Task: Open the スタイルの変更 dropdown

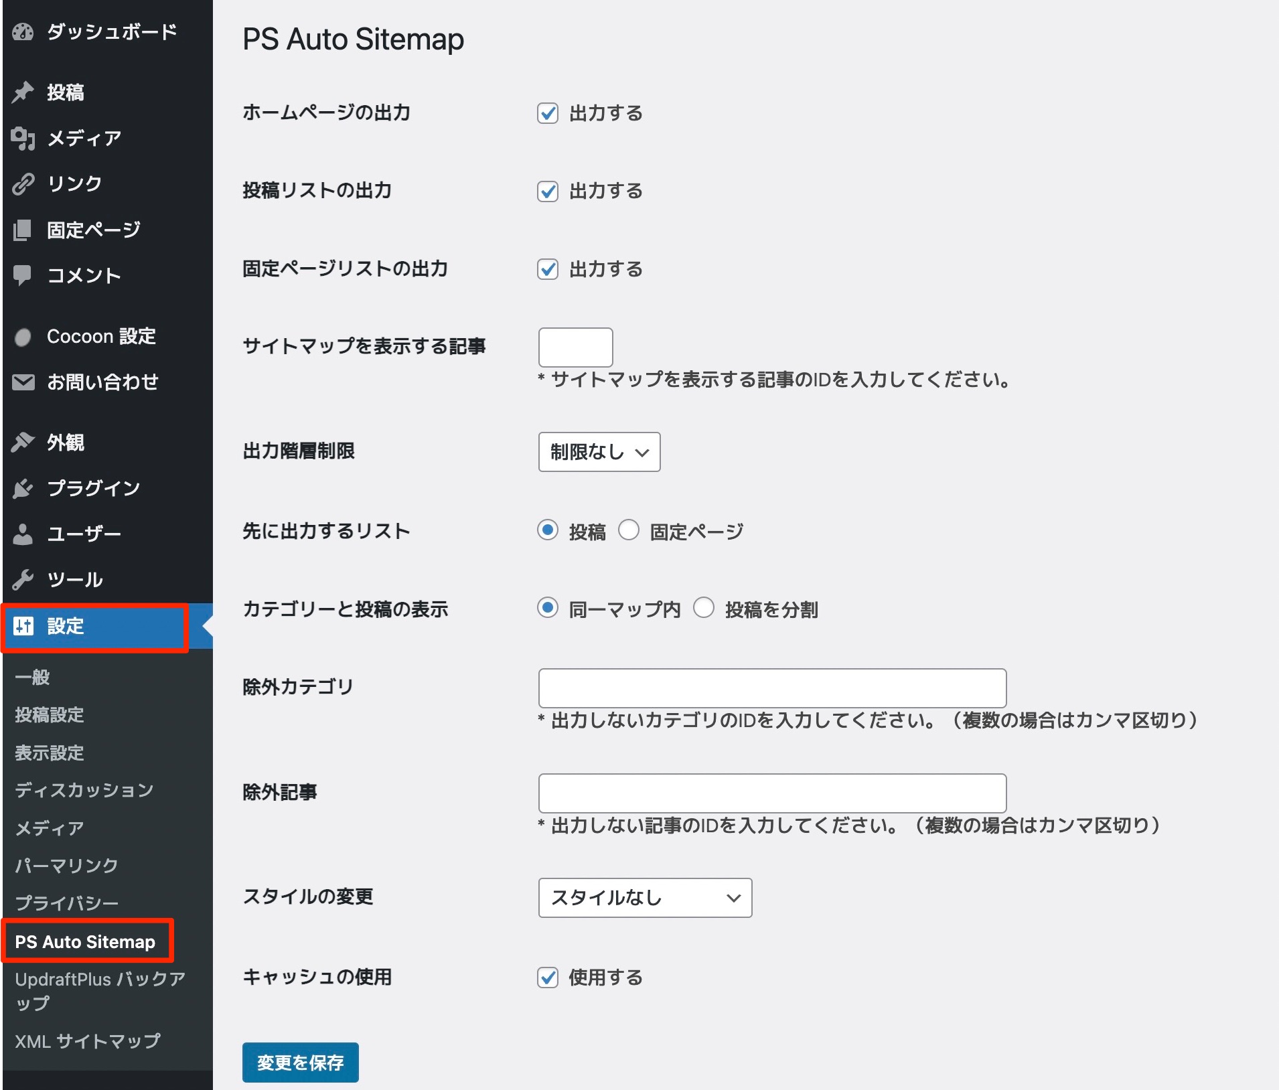Action: (x=645, y=898)
